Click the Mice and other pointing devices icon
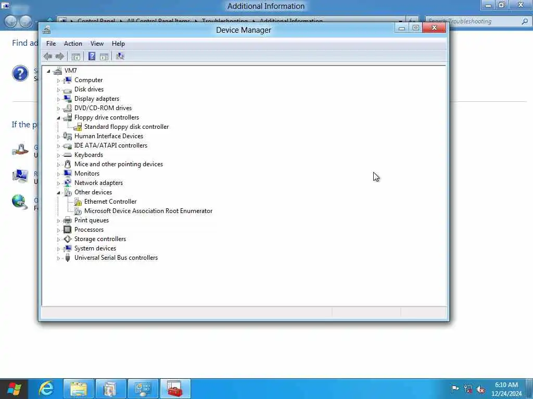 68,164
